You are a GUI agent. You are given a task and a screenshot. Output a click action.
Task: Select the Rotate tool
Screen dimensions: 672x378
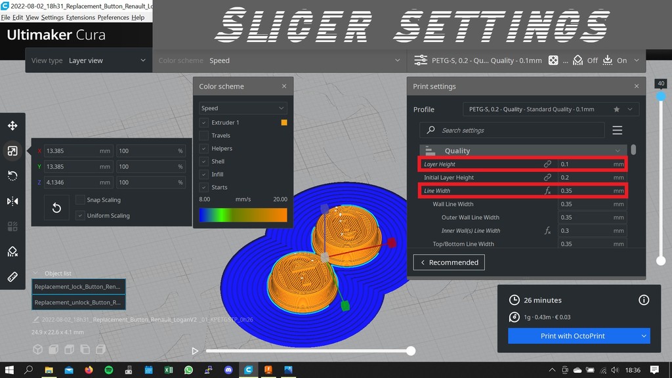point(12,176)
